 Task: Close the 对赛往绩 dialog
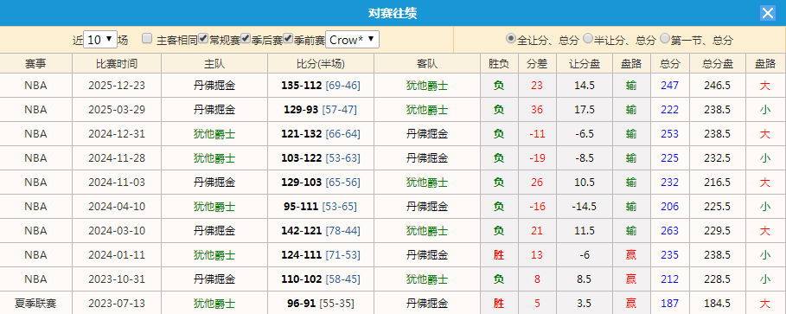tap(768, 13)
